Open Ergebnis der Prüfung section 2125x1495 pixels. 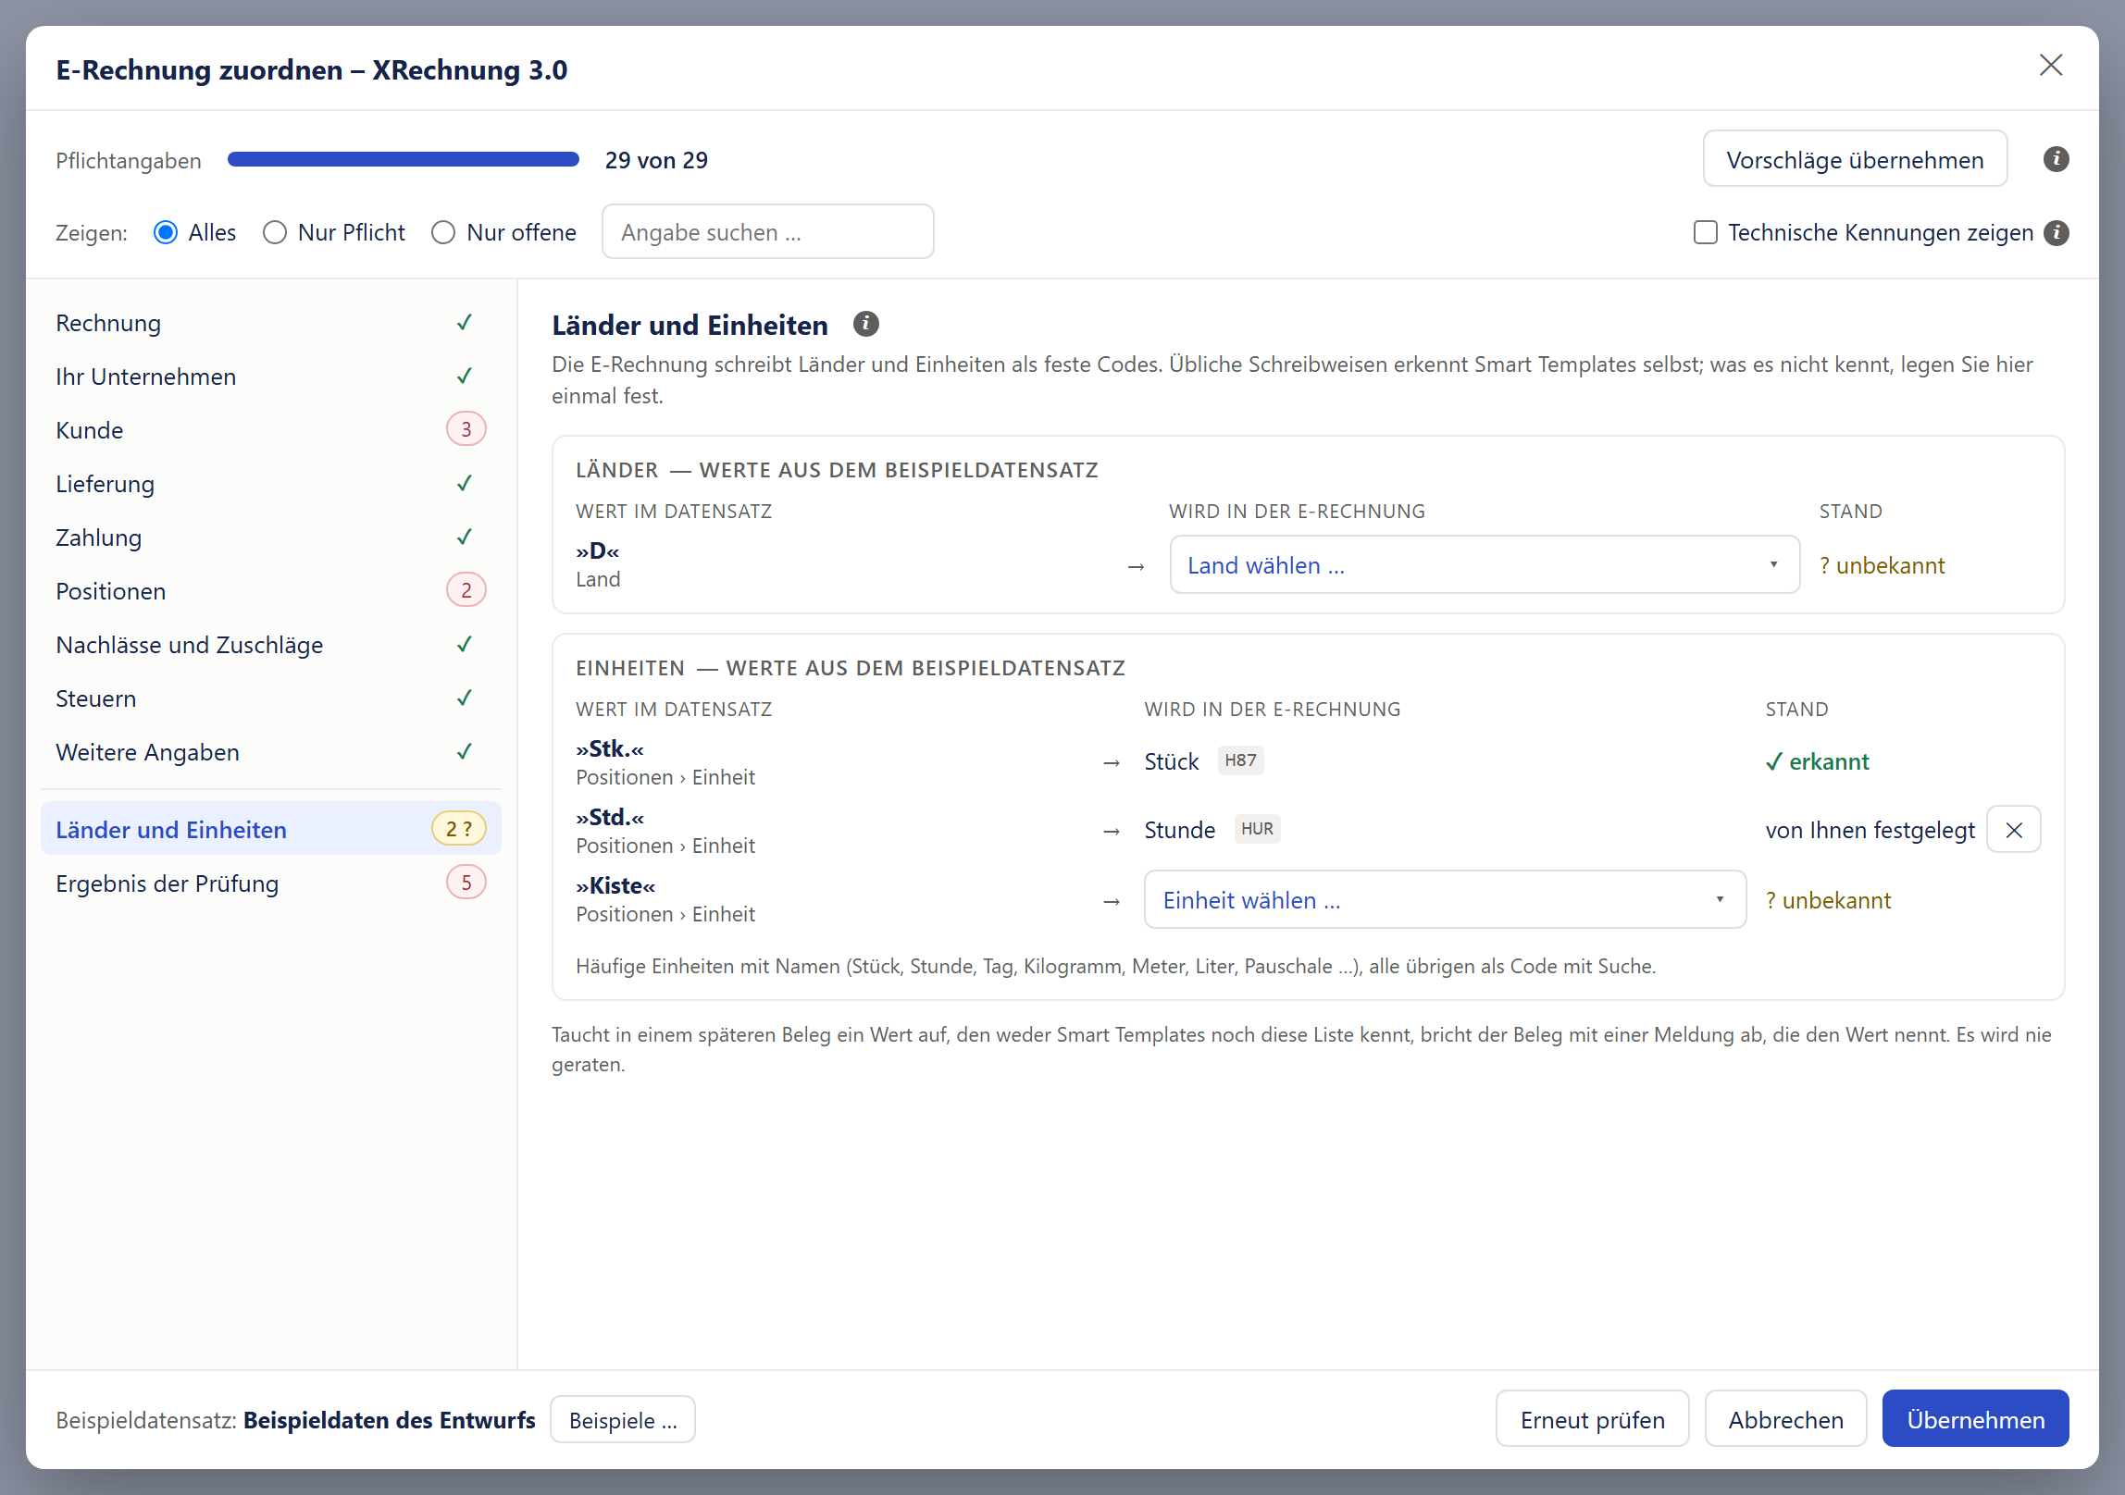coord(271,883)
